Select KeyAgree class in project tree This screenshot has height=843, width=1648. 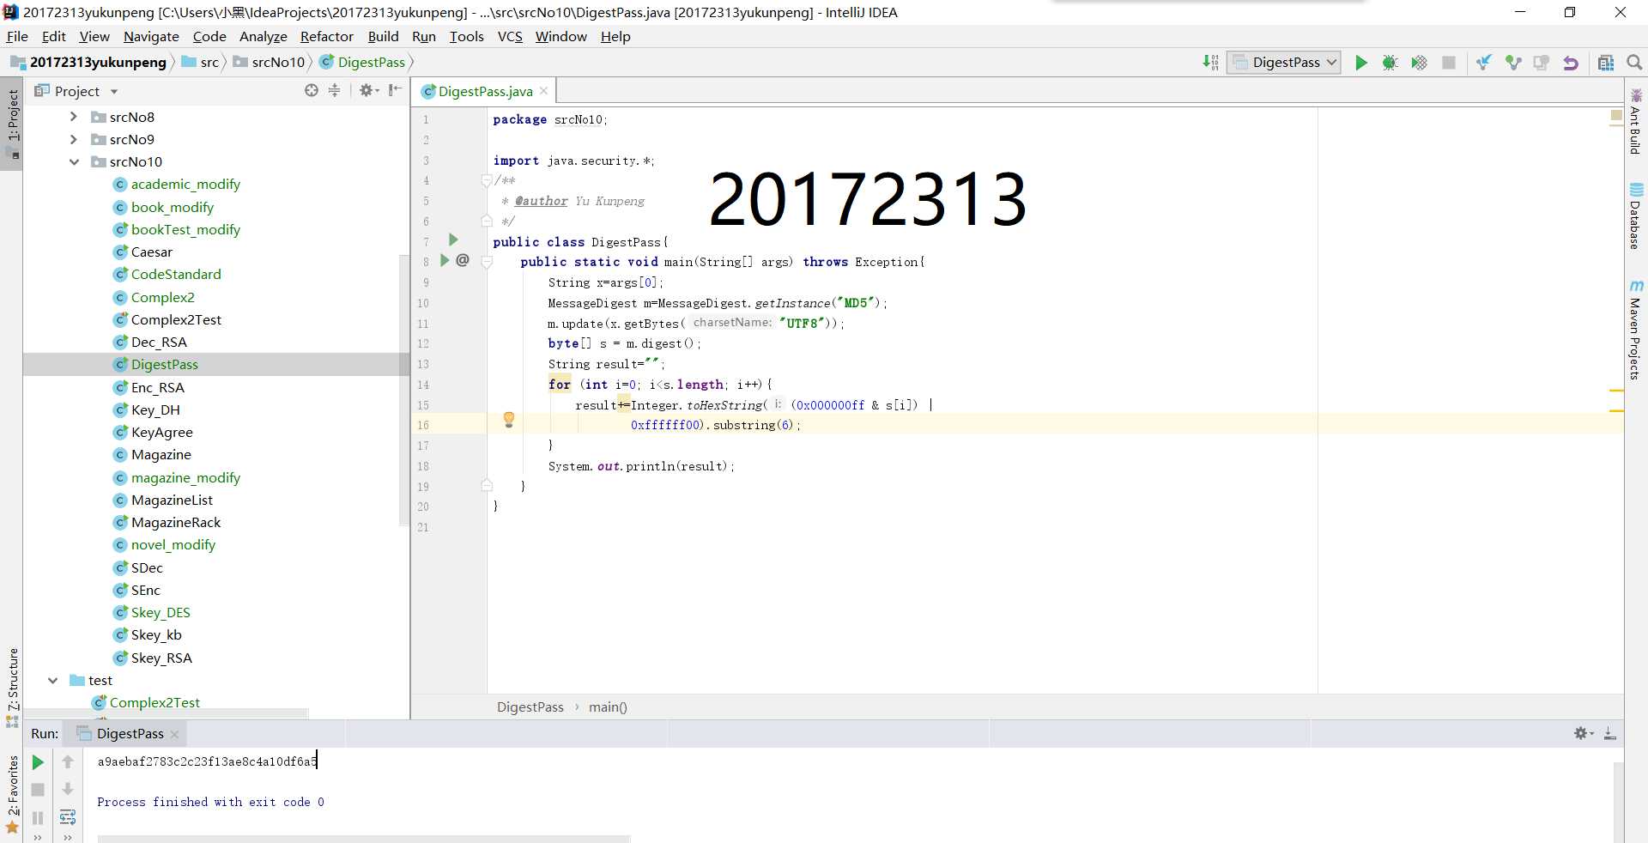click(x=161, y=432)
